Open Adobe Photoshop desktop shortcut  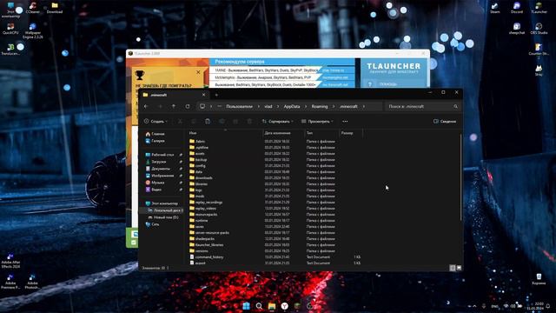(32, 282)
